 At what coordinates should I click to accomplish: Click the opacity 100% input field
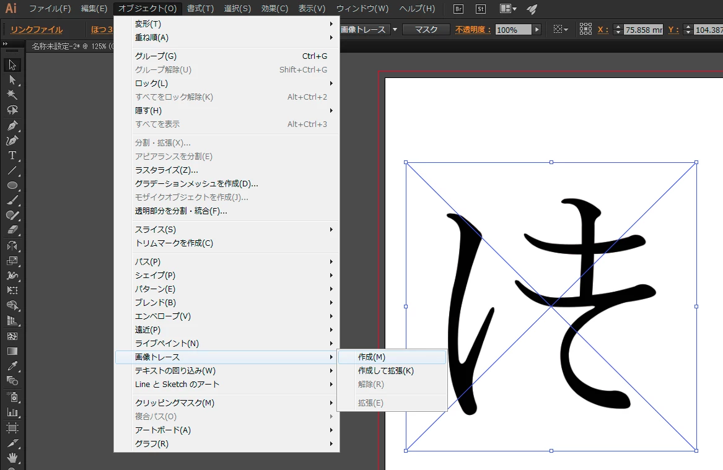click(514, 30)
